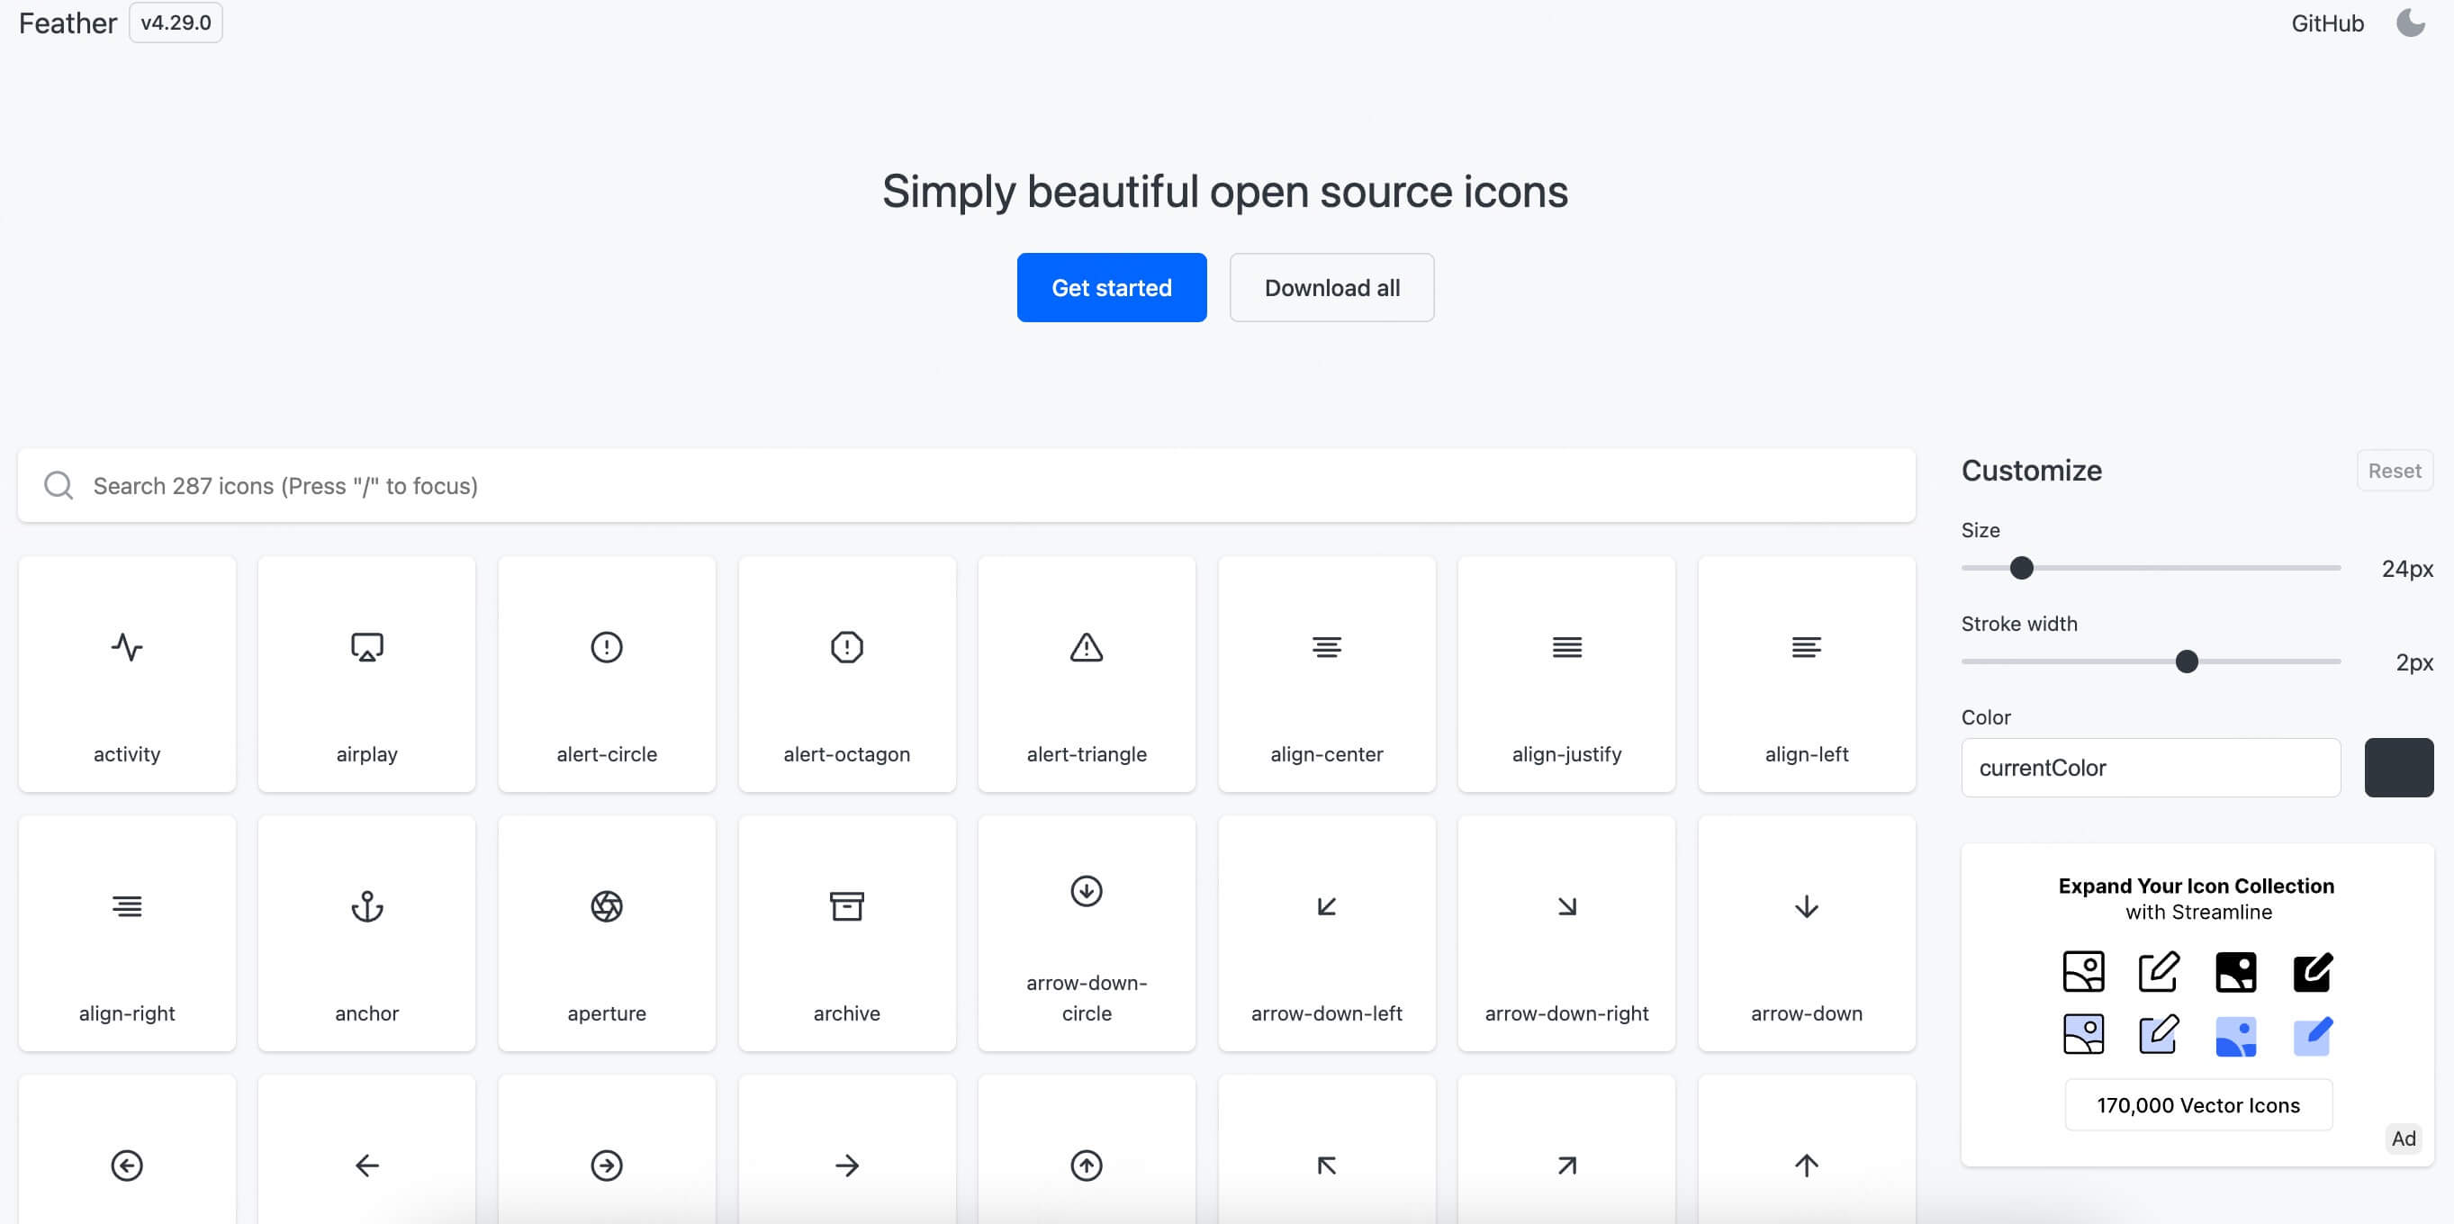Open the GitHub link
Viewport: 2454px width, 1224px height.
pyautogui.click(x=2327, y=22)
